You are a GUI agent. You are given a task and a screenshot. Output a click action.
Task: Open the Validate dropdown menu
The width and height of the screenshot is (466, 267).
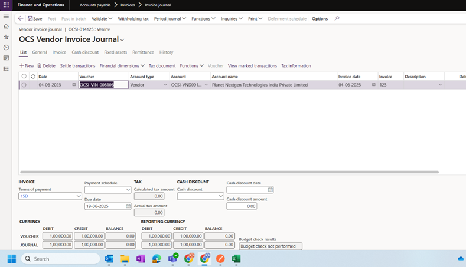[102, 18]
